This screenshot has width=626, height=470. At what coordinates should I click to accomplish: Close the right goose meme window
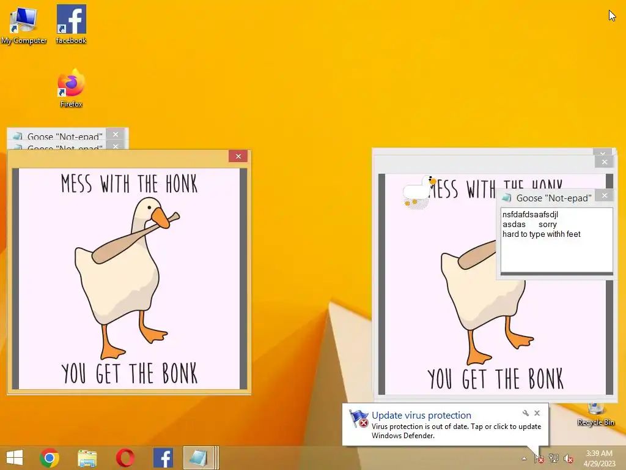pyautogui.click(x=605, y=162)
